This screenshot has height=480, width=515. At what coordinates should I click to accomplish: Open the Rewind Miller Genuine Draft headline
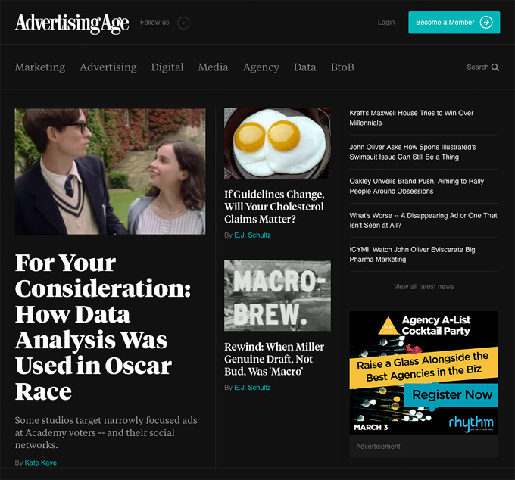pos(274,359)
